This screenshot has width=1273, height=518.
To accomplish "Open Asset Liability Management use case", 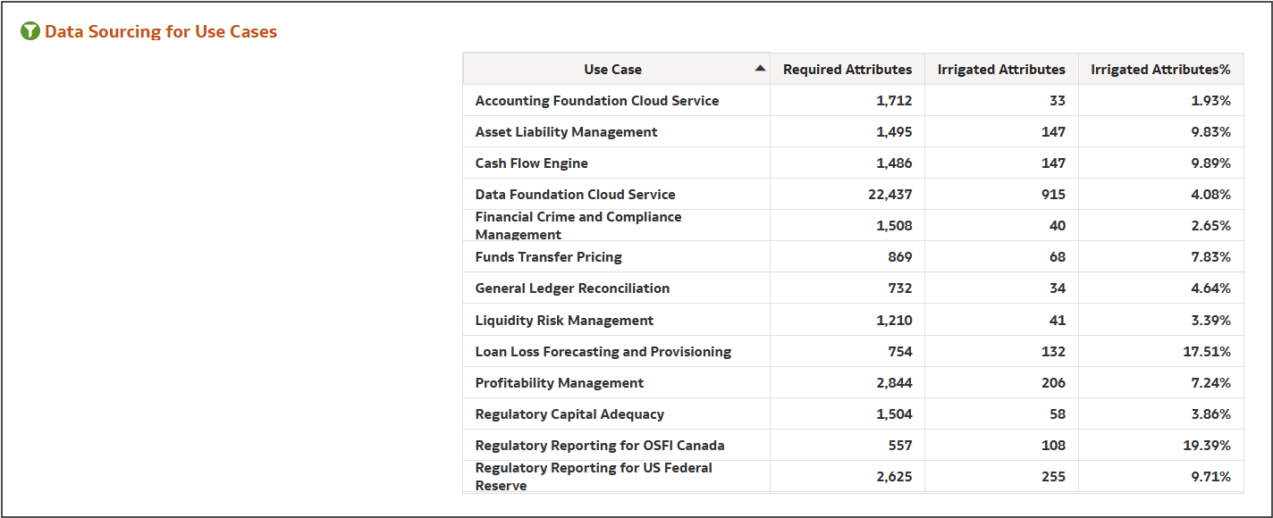I will point(567,131).
